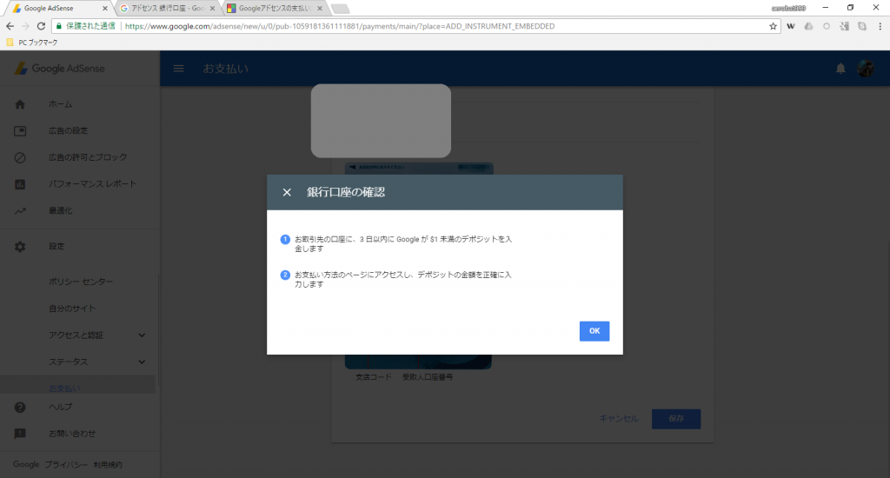
Task: Expand the ステータス submenu
Action: point(142,362)
